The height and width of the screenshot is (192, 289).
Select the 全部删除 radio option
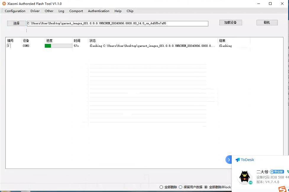coord(161,187)
